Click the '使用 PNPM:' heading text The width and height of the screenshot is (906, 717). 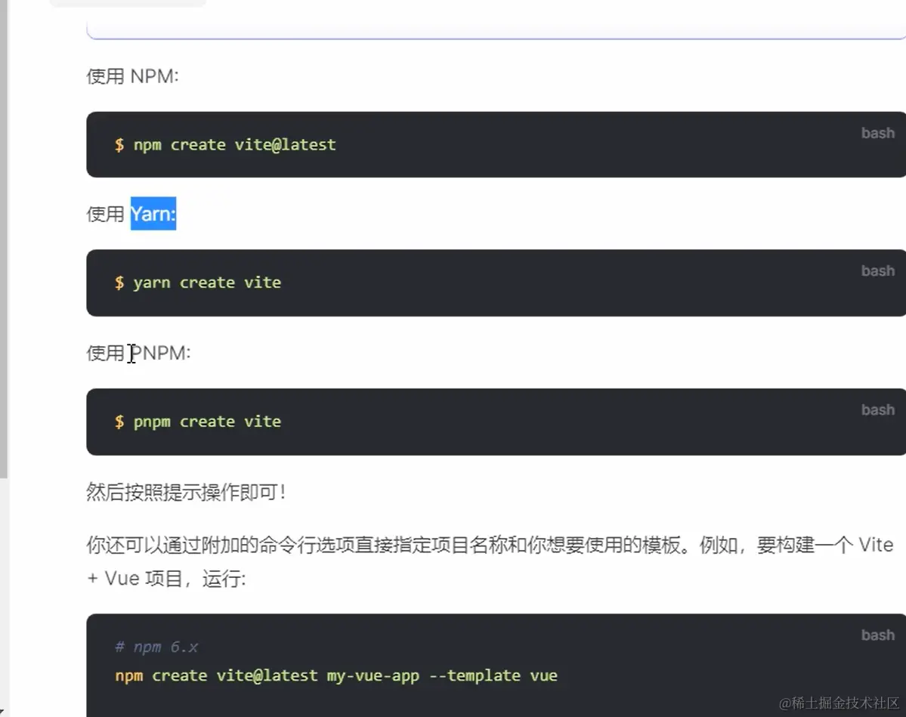click(x=138, y=352)
